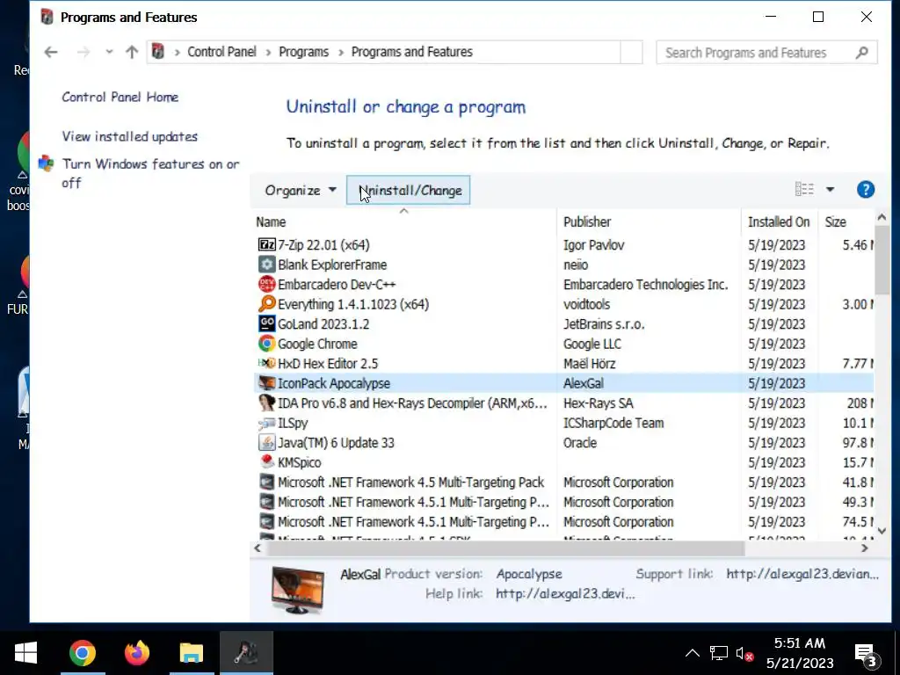The width and height of the screenshot is (900, 675).
Task: Show hidden system tray icons chevron
Action: pos(693,653)
